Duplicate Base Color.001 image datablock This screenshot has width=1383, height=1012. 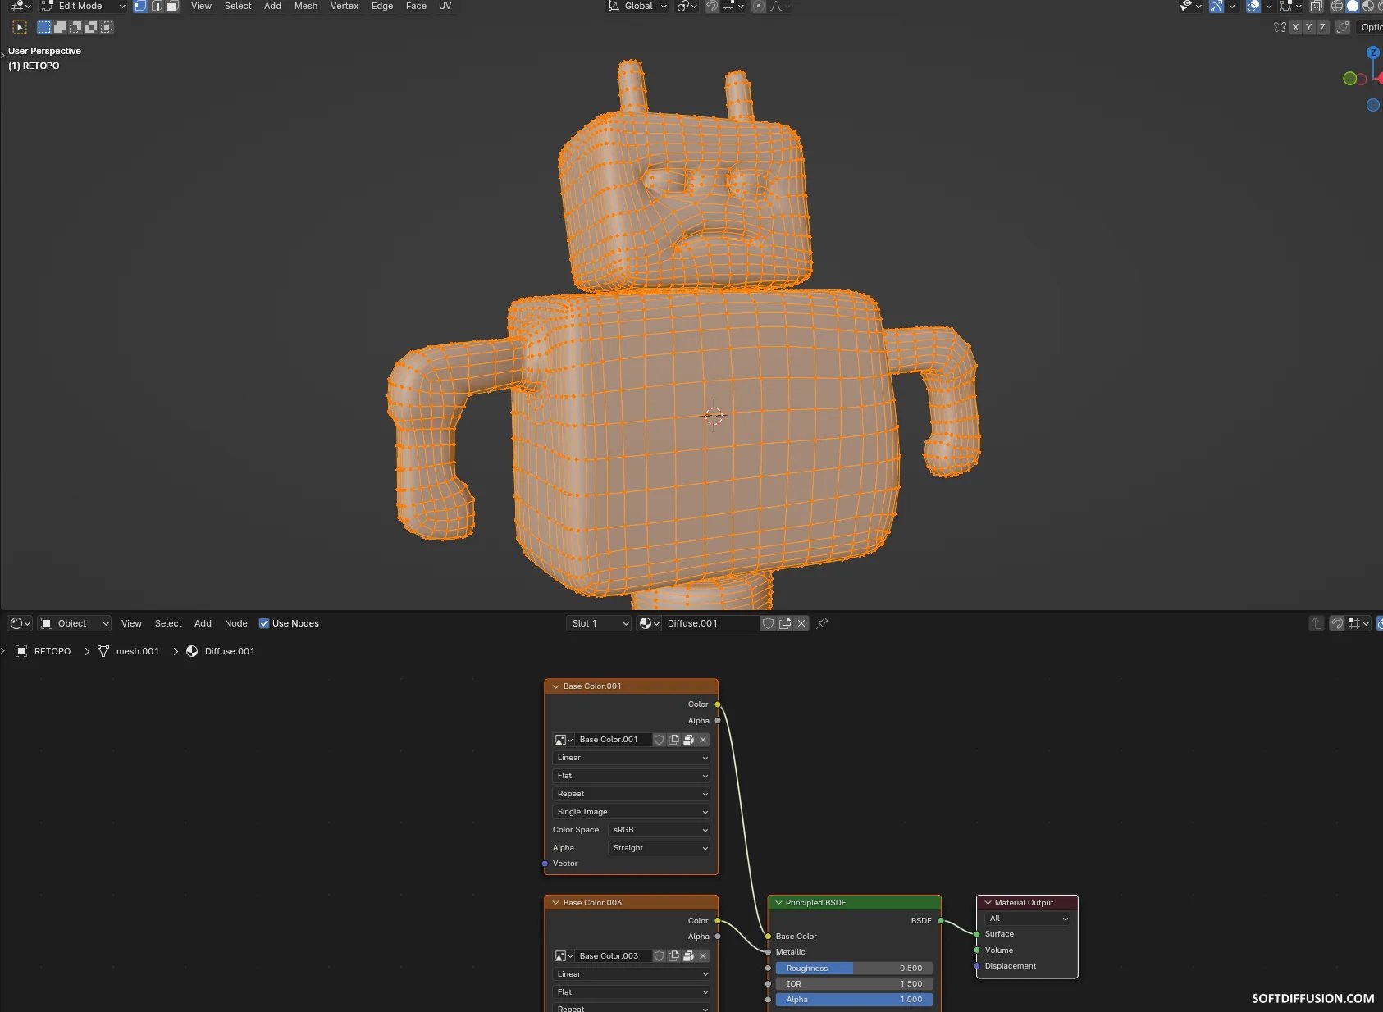[673, 740]
